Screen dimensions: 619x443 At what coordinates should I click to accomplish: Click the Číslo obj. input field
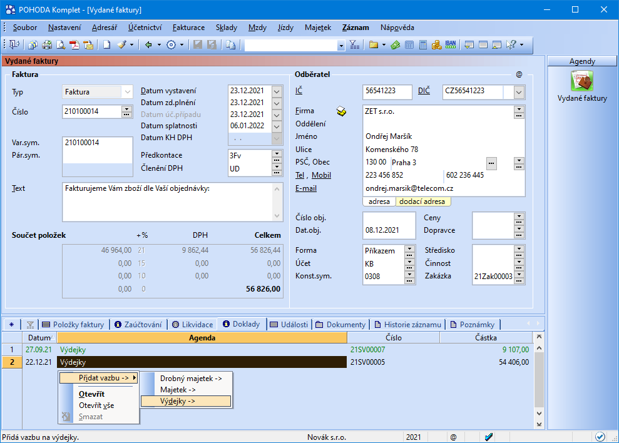coord(389,218)
